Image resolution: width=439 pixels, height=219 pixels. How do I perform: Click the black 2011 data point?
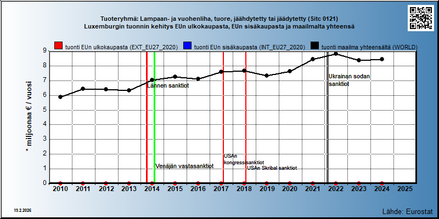(x=83, y=89)
